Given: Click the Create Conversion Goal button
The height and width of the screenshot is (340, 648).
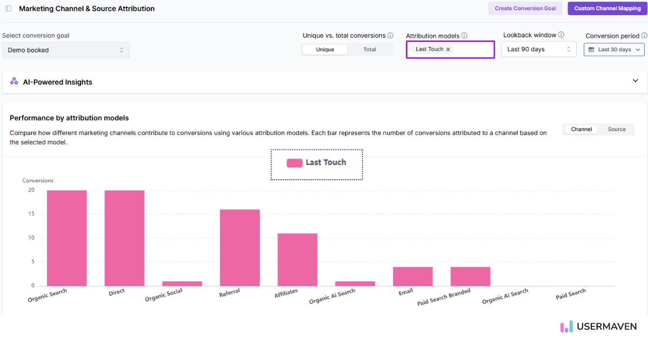Looking at the screenshot, I should tap(525, 8).
